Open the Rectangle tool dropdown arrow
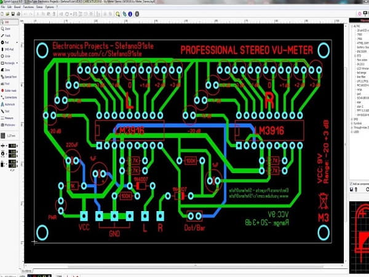The height and width of the screenshot is (277, 369). [x=17, y=63]
